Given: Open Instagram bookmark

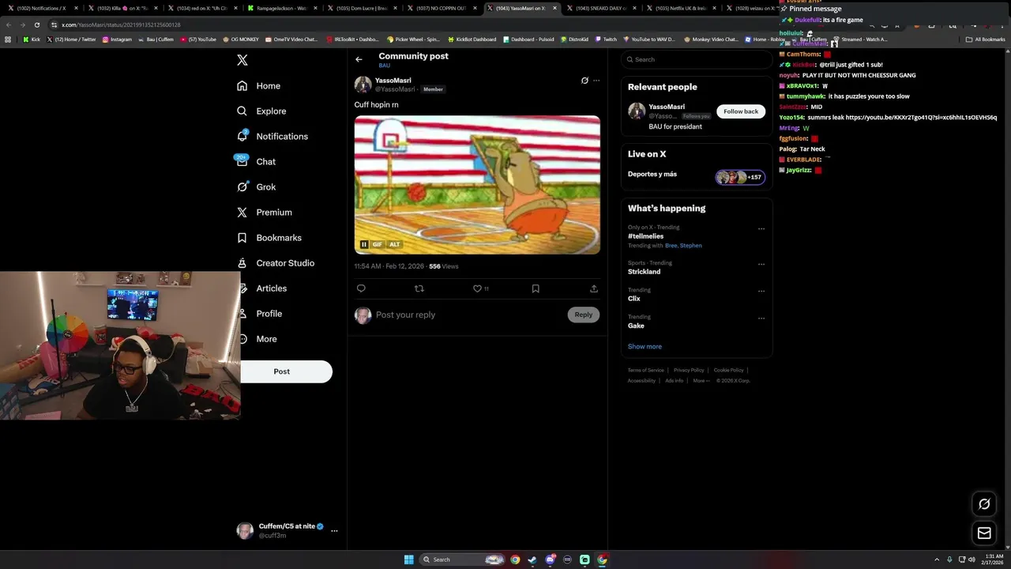Looking at the screenshot, I should point(117,39).
